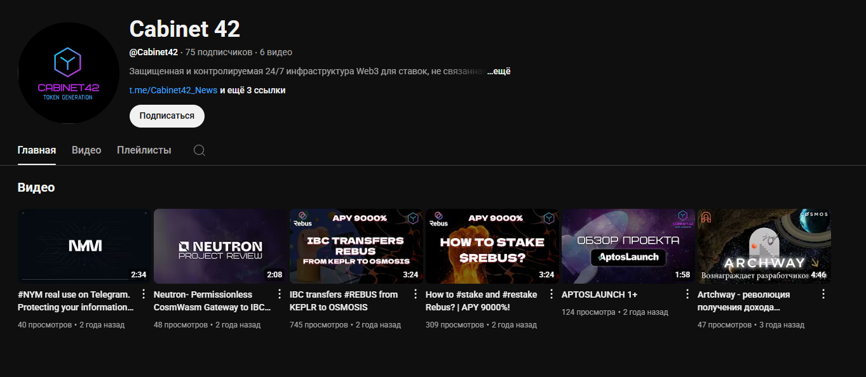
Task: Open options menu for IBC transfers video
Action: pos(416,294)
